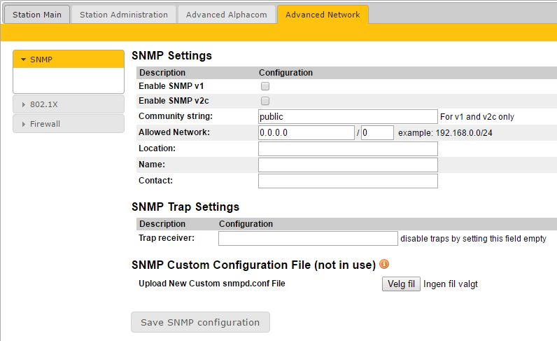This screenshot has height=341, width=557.
Task: Click the orange info icon beside Custom Configuration File
Action: click(383, 265)
